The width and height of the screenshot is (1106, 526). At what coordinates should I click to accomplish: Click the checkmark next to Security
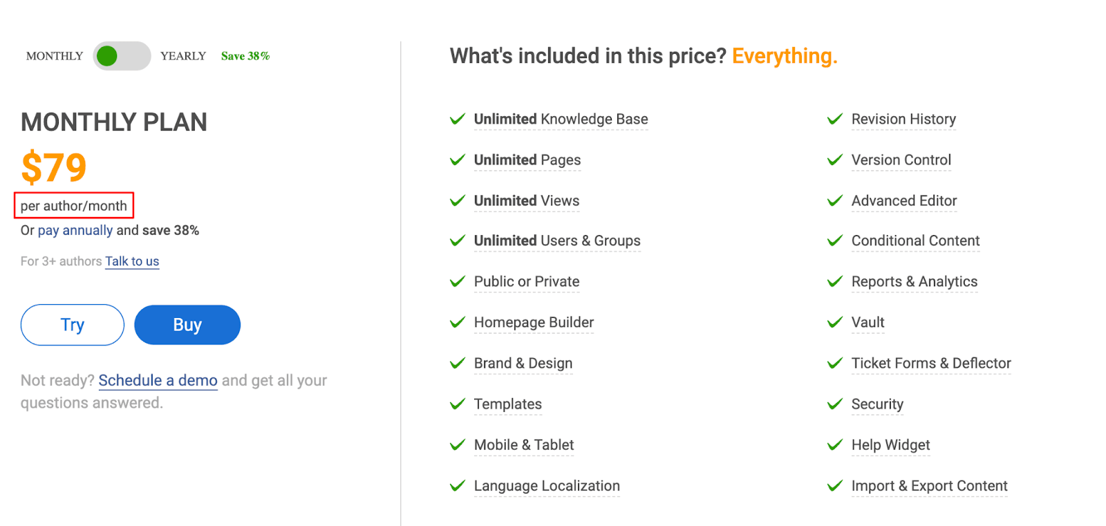pyautogui.click(x=835, y=404)
